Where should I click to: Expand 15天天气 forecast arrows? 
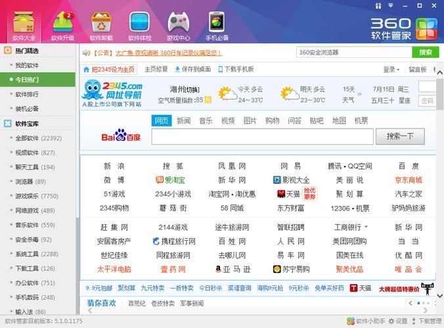coord(360,94)
